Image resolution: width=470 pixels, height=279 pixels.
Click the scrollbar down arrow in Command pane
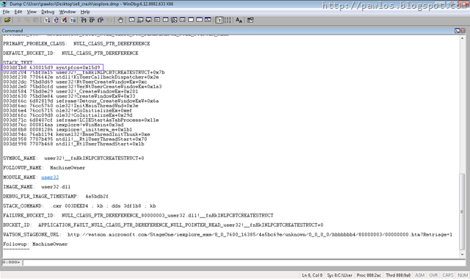tap(462, 255)
